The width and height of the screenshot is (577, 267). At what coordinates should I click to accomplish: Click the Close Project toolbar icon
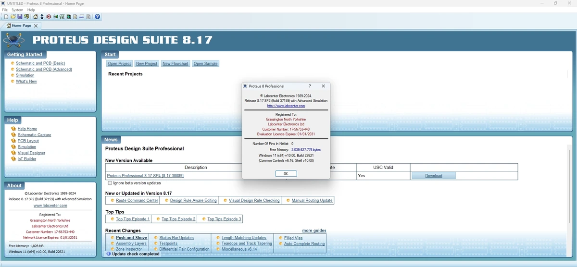point(26,16)
